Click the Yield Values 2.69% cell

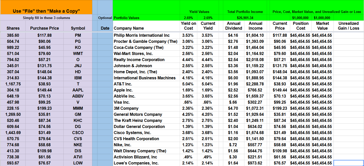(189, 18)
